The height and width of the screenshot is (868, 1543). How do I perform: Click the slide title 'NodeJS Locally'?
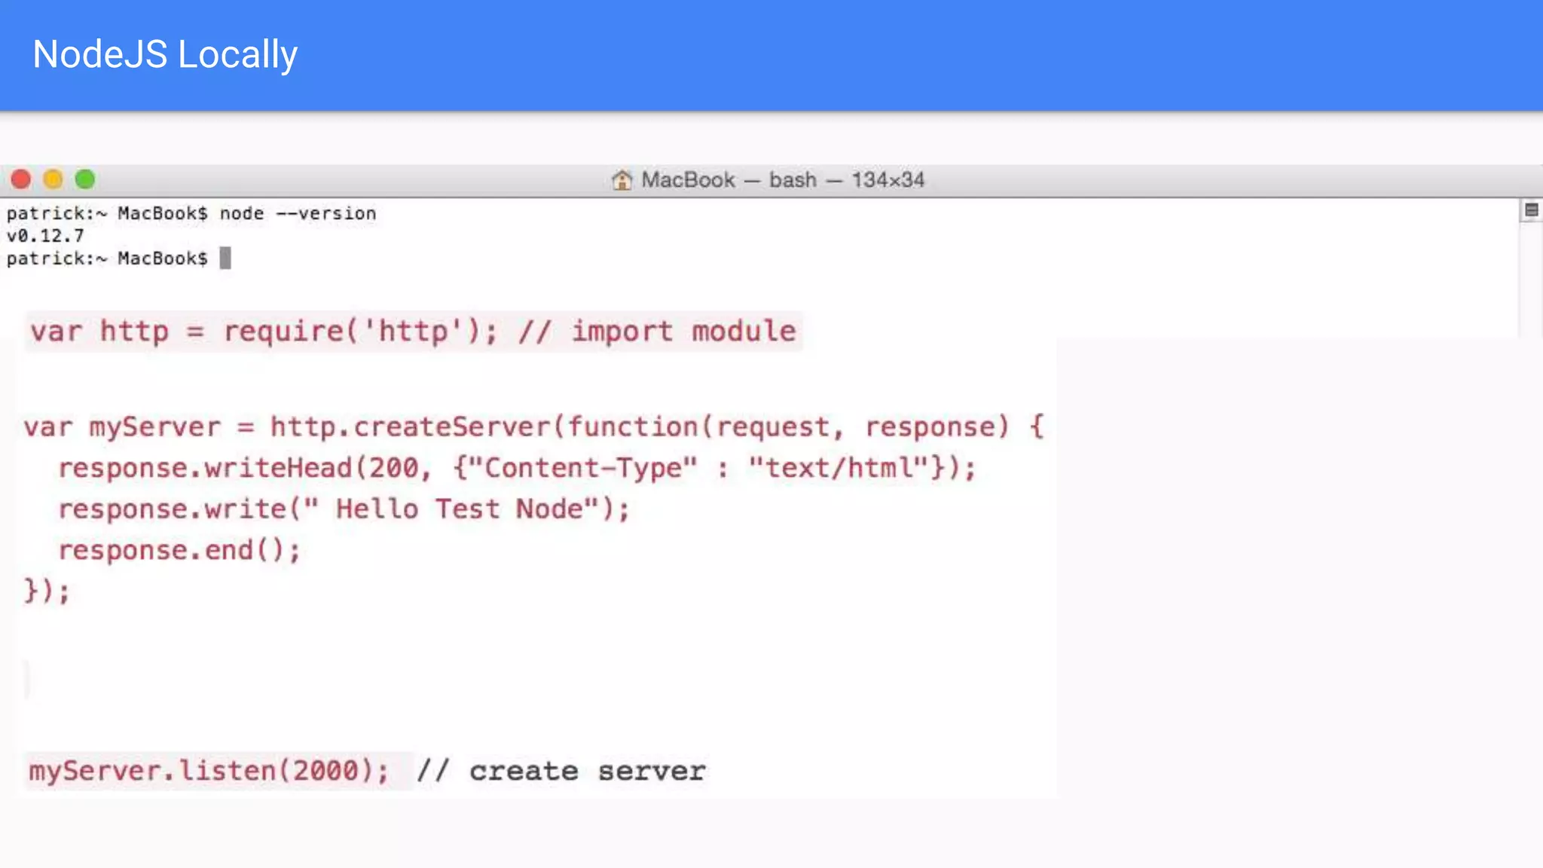point(165,54)
